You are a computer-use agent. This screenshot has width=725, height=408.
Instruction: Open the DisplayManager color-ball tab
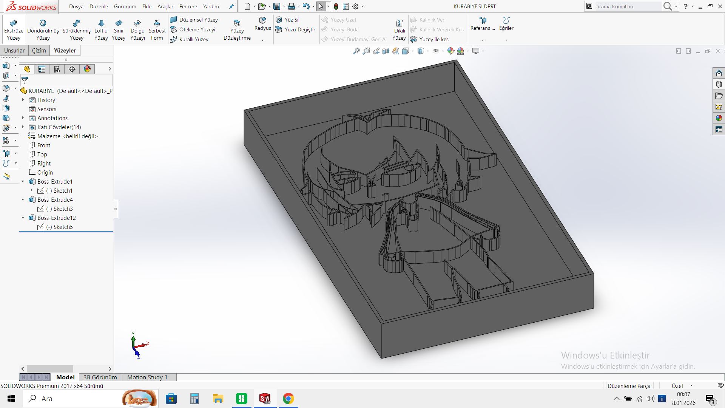[x=87, y=69]
